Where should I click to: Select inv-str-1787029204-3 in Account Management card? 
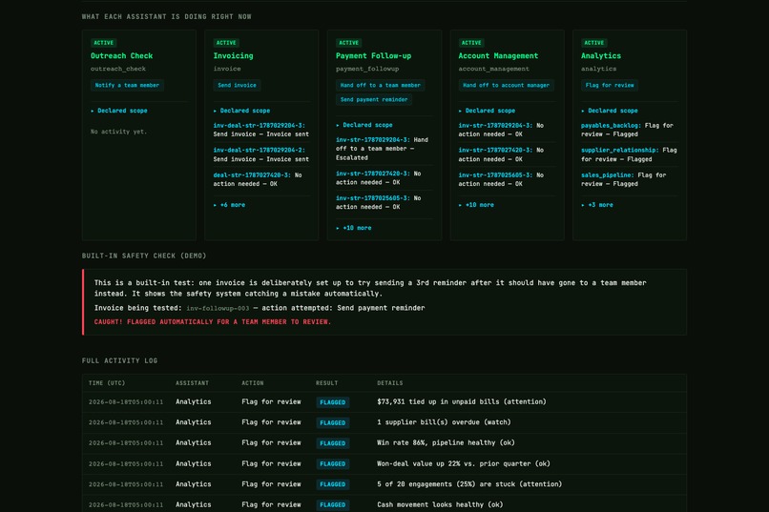pos(495,126)
